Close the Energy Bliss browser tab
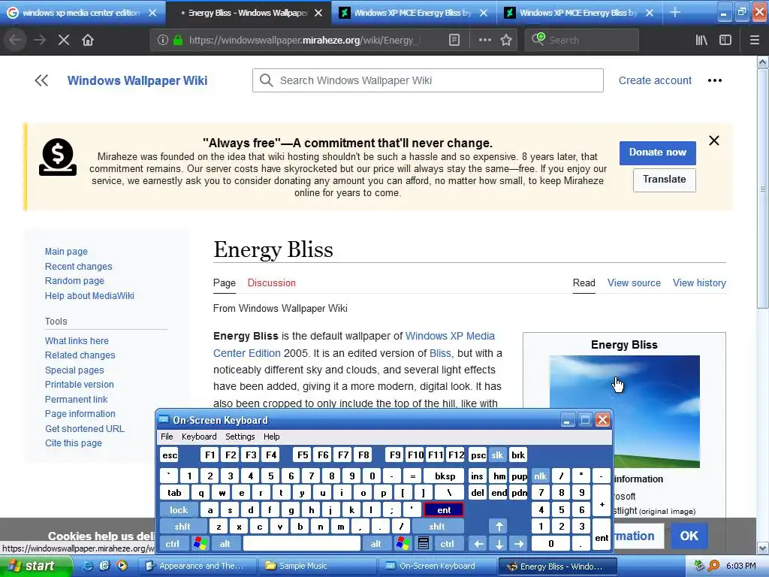769x577 pixels. tap(318, 13)
